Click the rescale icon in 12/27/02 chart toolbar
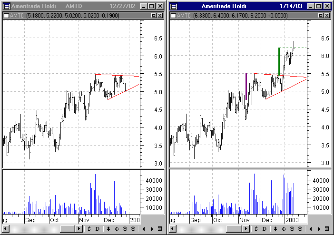Screen dimensions: 334x235 coord(89,229)
